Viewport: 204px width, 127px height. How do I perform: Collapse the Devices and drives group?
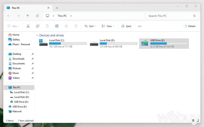pyautogui.click(x=37, y=35)
